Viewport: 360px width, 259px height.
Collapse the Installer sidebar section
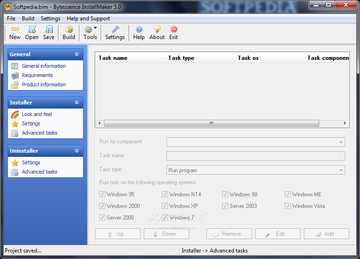point(77,103)
